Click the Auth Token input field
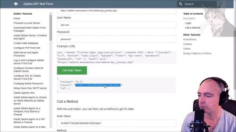This screenshot has width=236, height=132. [x=117, y=123]
